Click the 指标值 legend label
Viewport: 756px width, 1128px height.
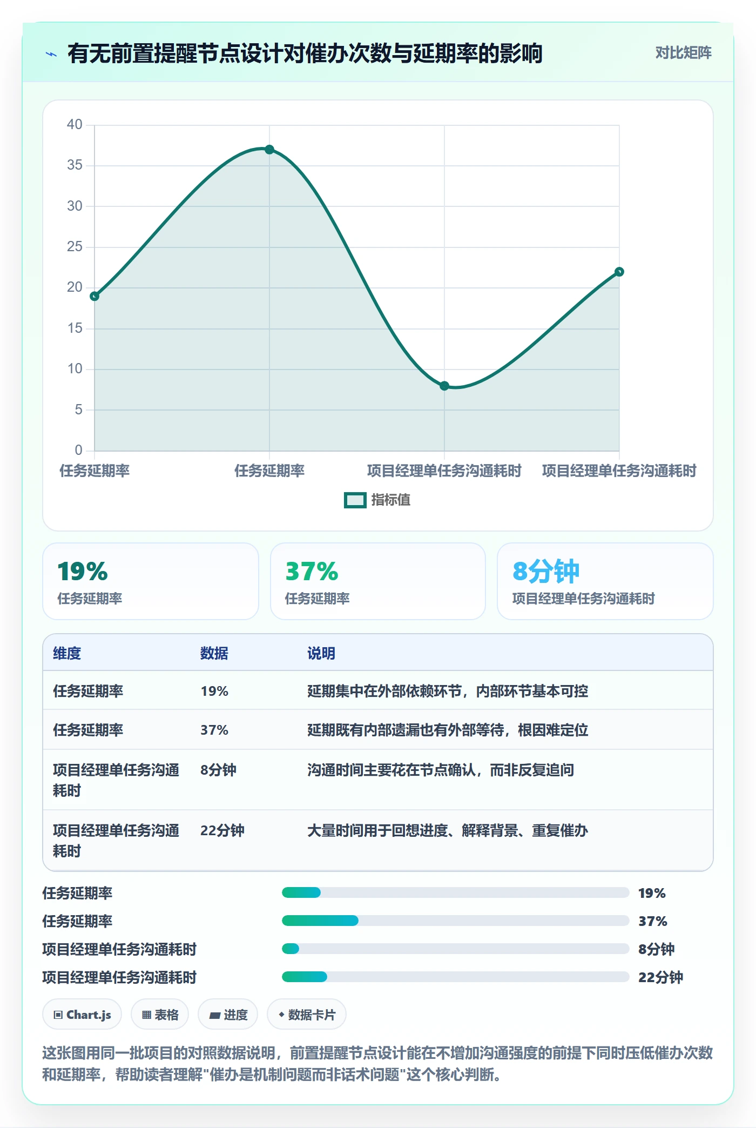(391, 500)
